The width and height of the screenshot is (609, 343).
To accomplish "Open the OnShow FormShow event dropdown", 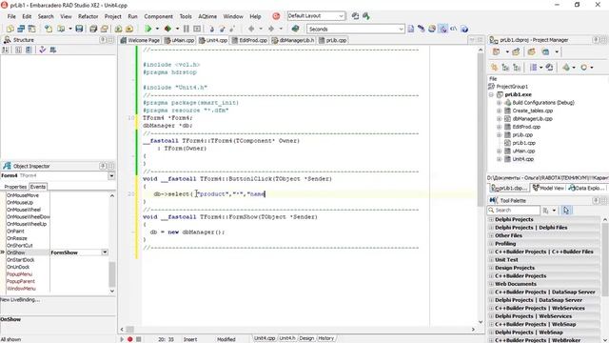I will (x=105, y=252).
